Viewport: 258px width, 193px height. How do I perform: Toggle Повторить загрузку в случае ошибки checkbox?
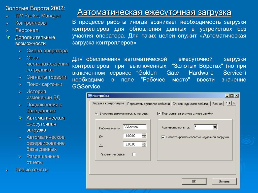click(159, 113)
